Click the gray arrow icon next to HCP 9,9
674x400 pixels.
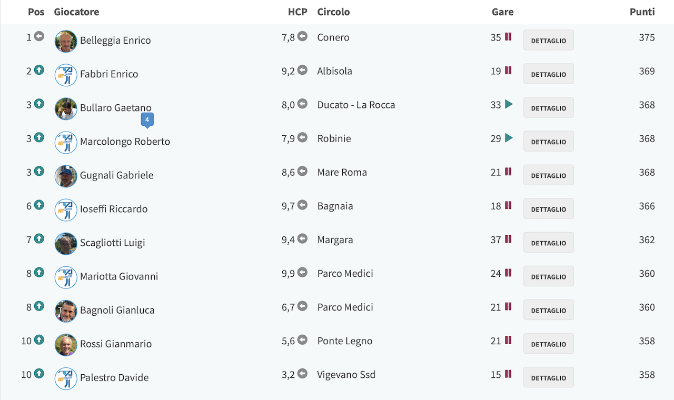click(302, 272)
